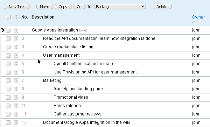The image size is (210, 127).
Task: Click owner john on Marketing row
Action: point(196,80)
